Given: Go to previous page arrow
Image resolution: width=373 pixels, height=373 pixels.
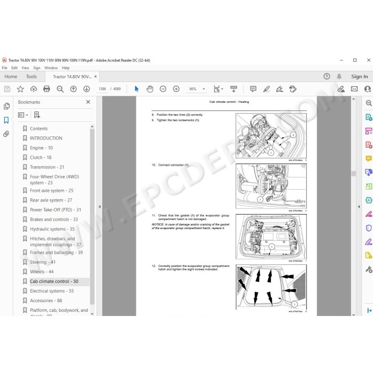Looking at the screenshot, I should click(x=74, y=89).
